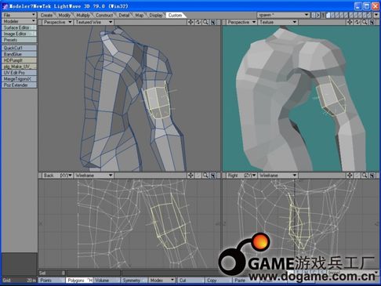Run the MergeTrigonsX plugin
Screen dimensions: 381x286
[19, 79]
